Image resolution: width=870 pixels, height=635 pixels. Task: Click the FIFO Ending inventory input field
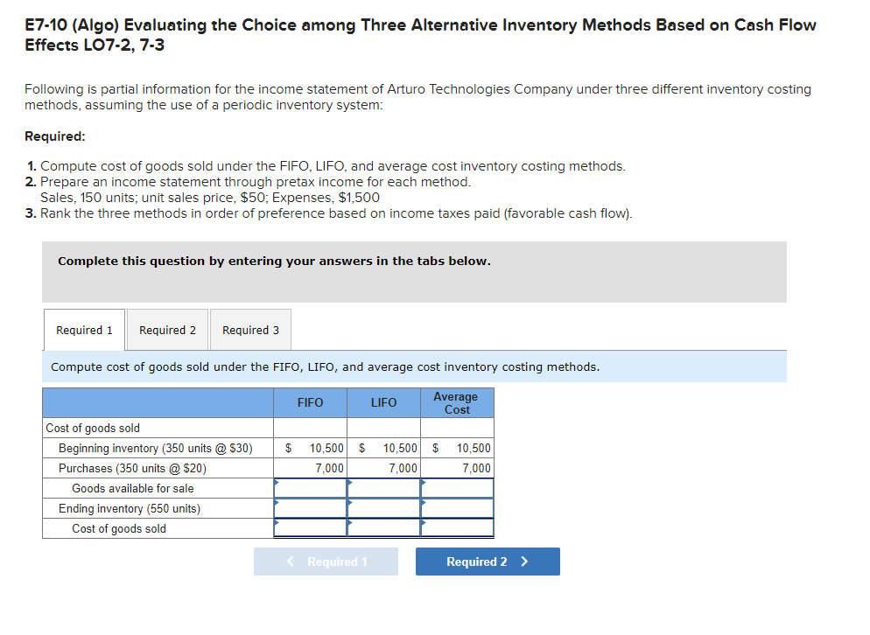point(310,508)
